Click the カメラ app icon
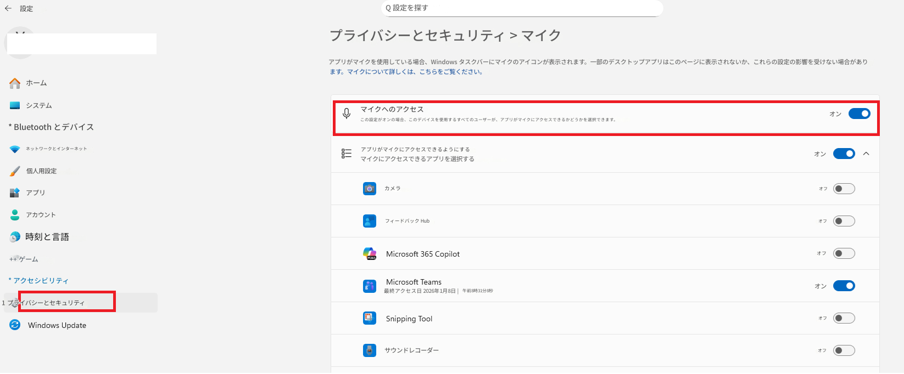The width and height of the screenshot is (904, 374). tap(370, 189)
